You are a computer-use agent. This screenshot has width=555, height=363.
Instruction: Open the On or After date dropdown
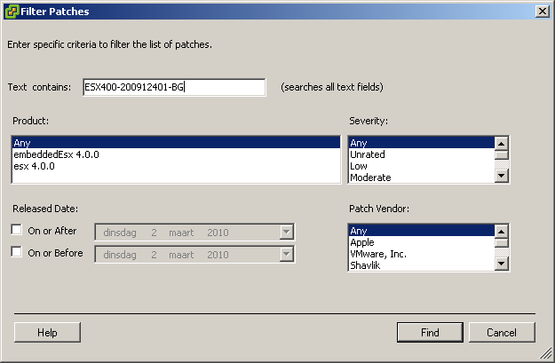(x=286, y=232)
